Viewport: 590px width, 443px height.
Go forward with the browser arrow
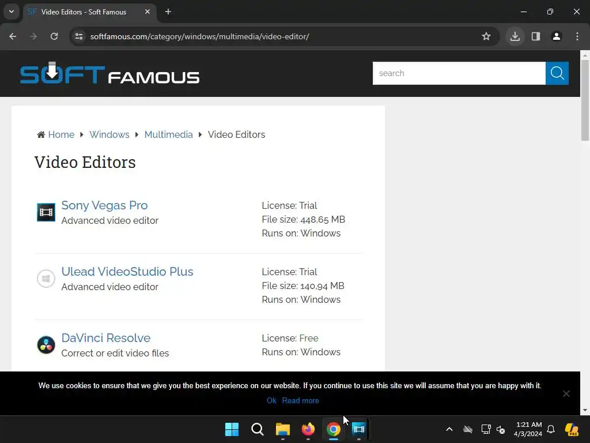(33, 36)
